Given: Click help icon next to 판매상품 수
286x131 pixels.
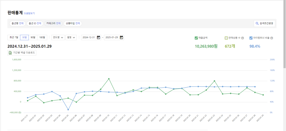Looking at the screenshot, I should [x=242, y=38].
